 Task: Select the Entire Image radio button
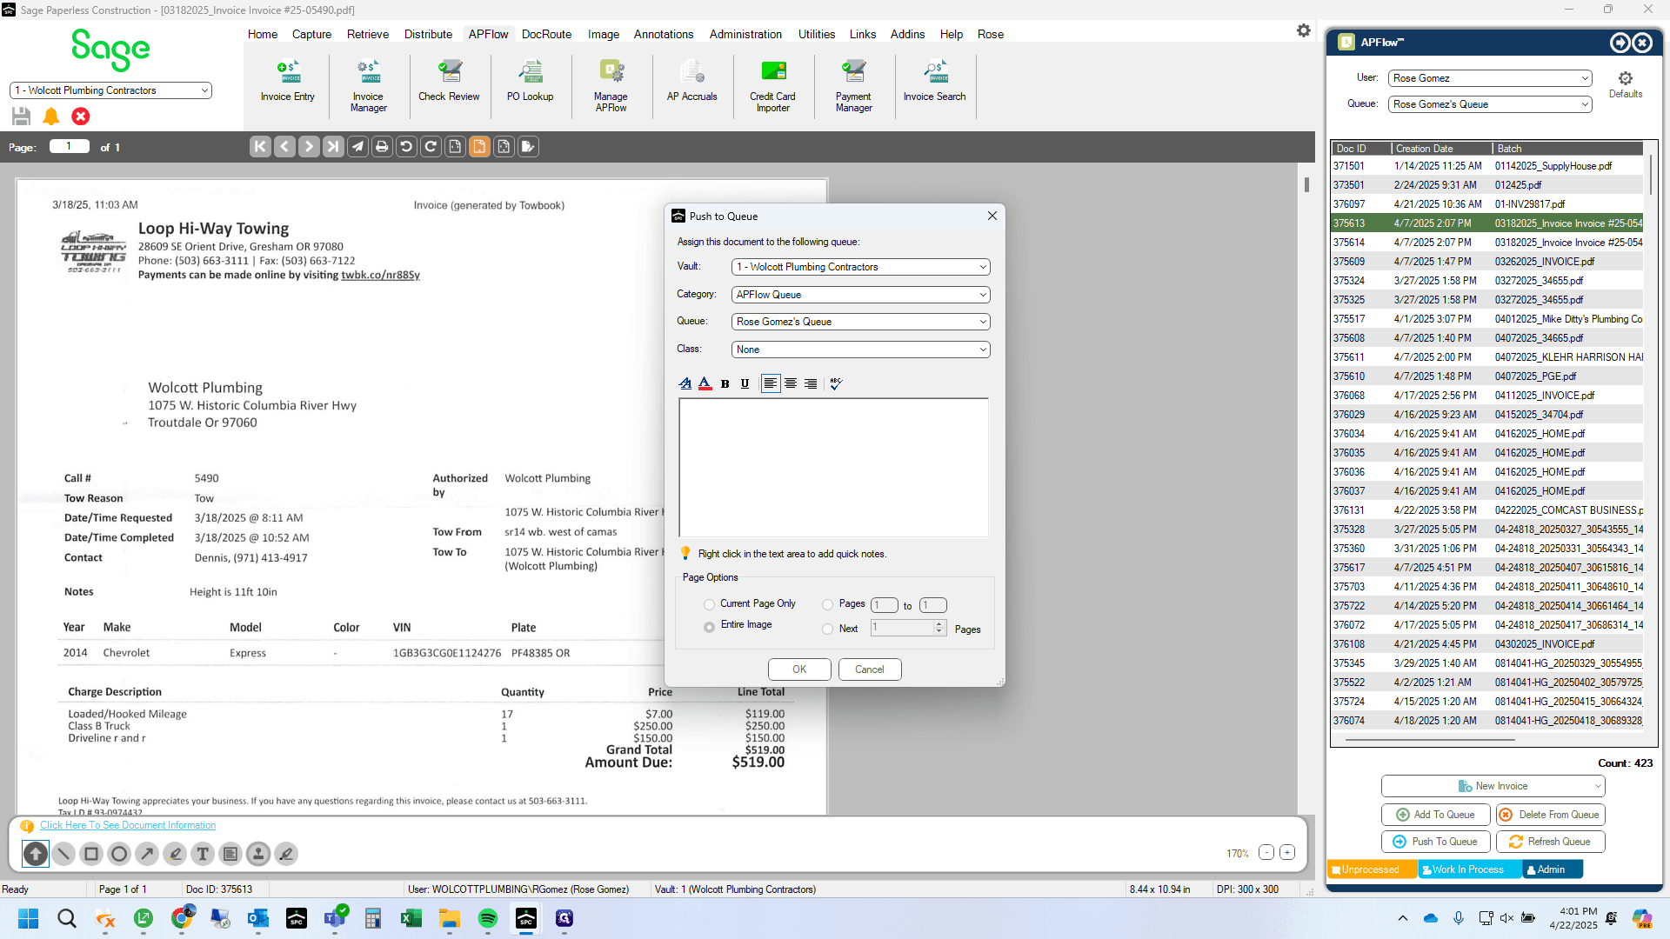[709, 626]
